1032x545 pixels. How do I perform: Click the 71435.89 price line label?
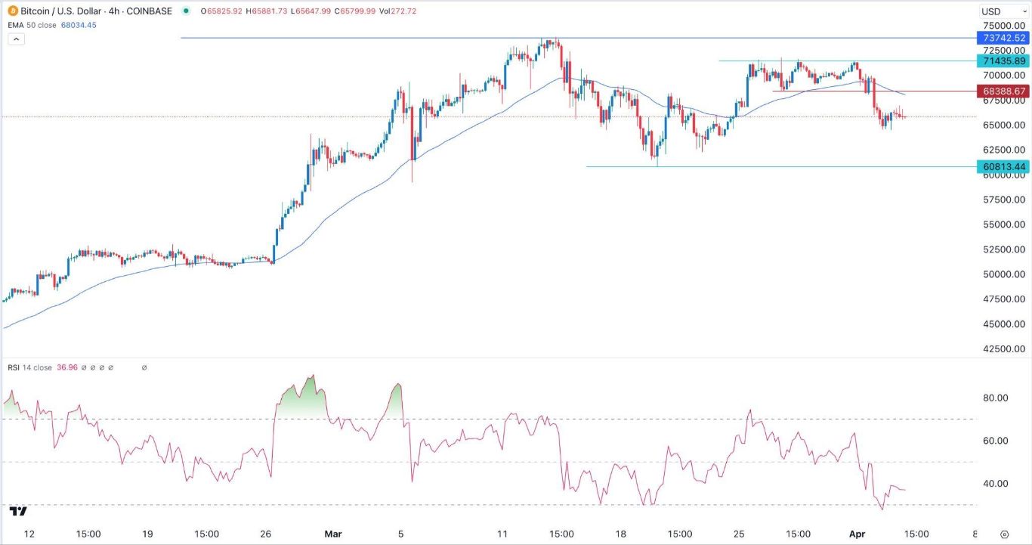(x=1003, y=60)
